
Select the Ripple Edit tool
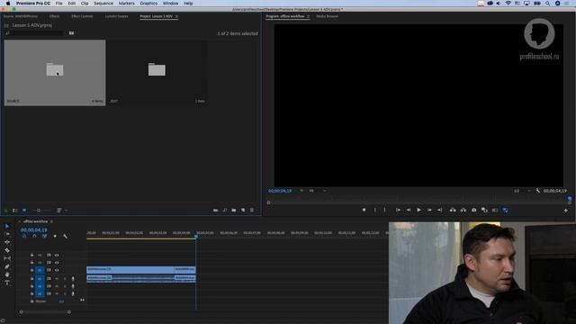7,242
